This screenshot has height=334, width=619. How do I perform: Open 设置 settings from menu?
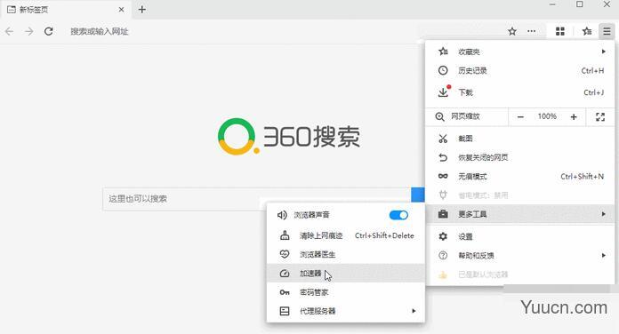coord(520,236)
